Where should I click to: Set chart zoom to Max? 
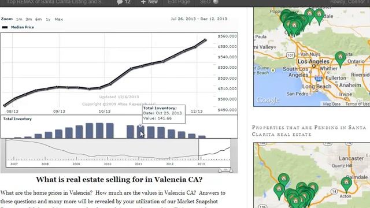59,19
